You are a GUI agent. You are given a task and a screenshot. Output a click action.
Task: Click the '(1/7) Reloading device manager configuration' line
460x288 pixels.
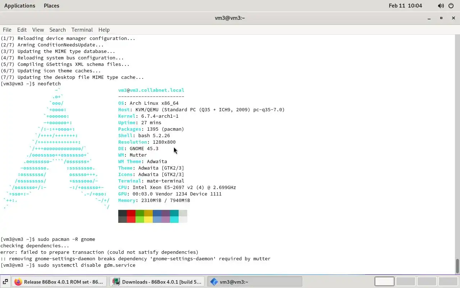point(68,39)
